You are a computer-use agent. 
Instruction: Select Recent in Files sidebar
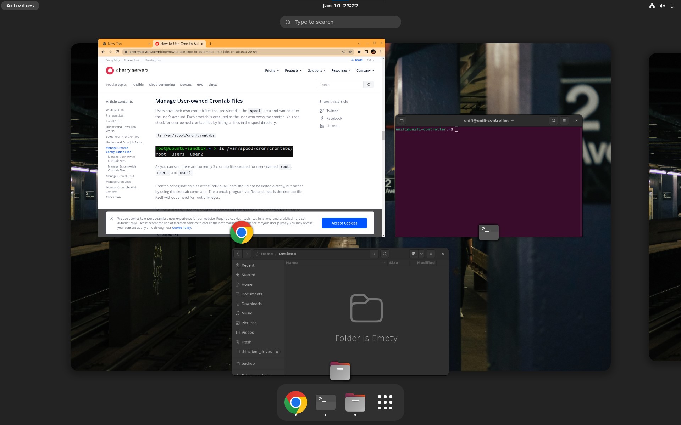pos(258,265)
